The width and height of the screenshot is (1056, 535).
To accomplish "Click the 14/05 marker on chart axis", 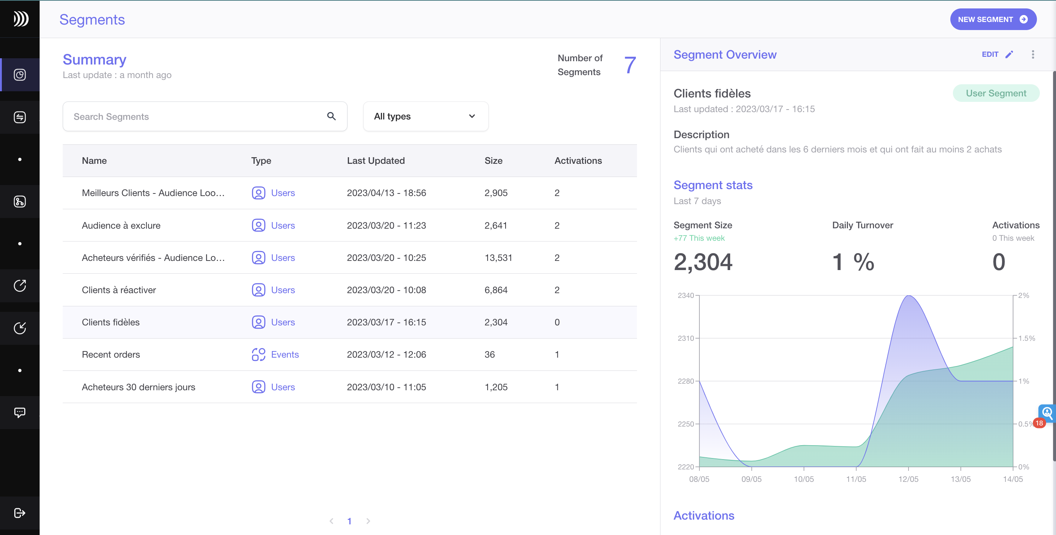I will pos(1013,479).
